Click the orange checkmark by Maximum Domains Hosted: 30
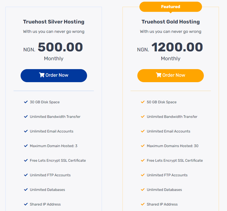The height and width of the screenshot is (211, 227). (x=143, y=146)
